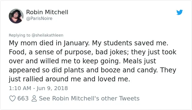Viewport: 192px width, 110px height.
Task: Click the 1:10 AM time text
Action: coord(20,88)
